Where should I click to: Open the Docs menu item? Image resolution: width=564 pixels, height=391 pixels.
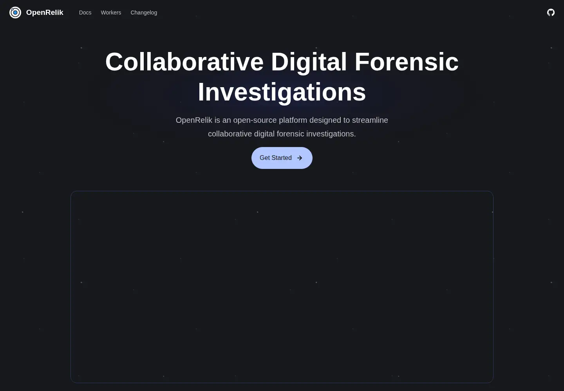[x=85, y=13]
